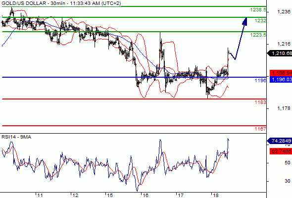Screen dimensions: 292x198
Task: Click the 1223.5 resistance level label
Action: pos(258,35)
